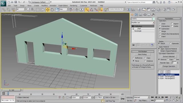Click the Reorder Ops button
The image size is (183, 103).
165,63
